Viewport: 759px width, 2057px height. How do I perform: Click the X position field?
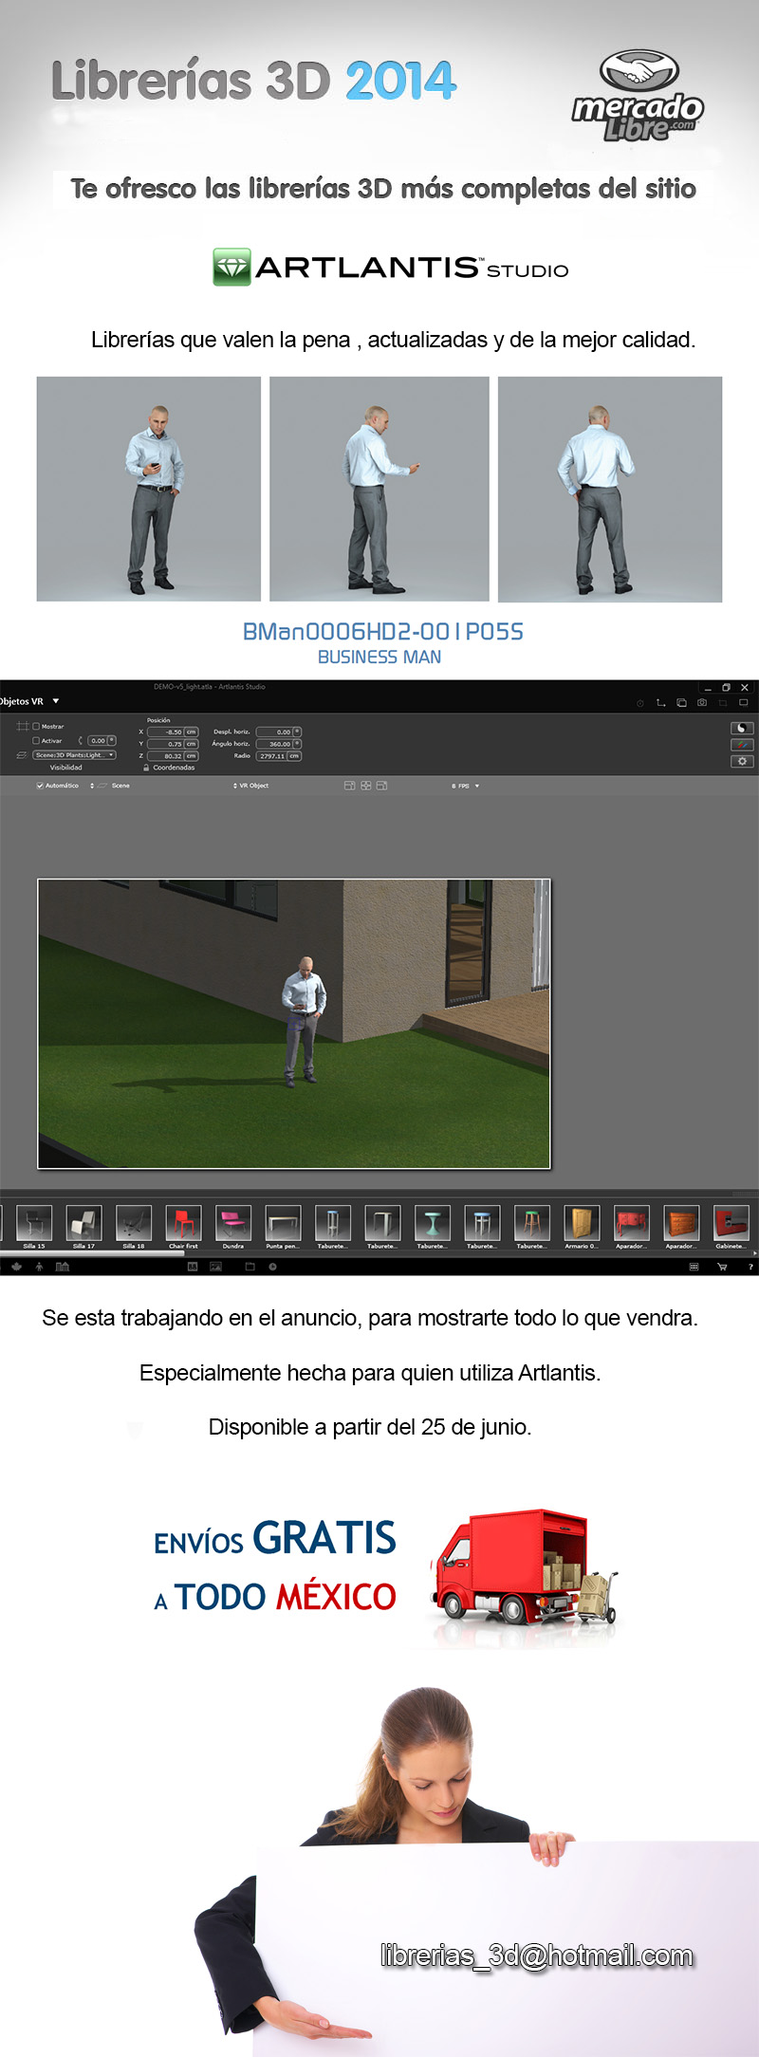164,732
